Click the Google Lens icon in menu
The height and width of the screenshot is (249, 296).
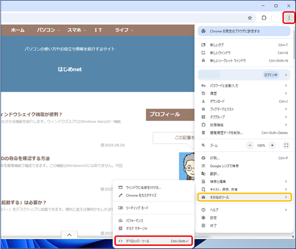[x=203, y=166]
